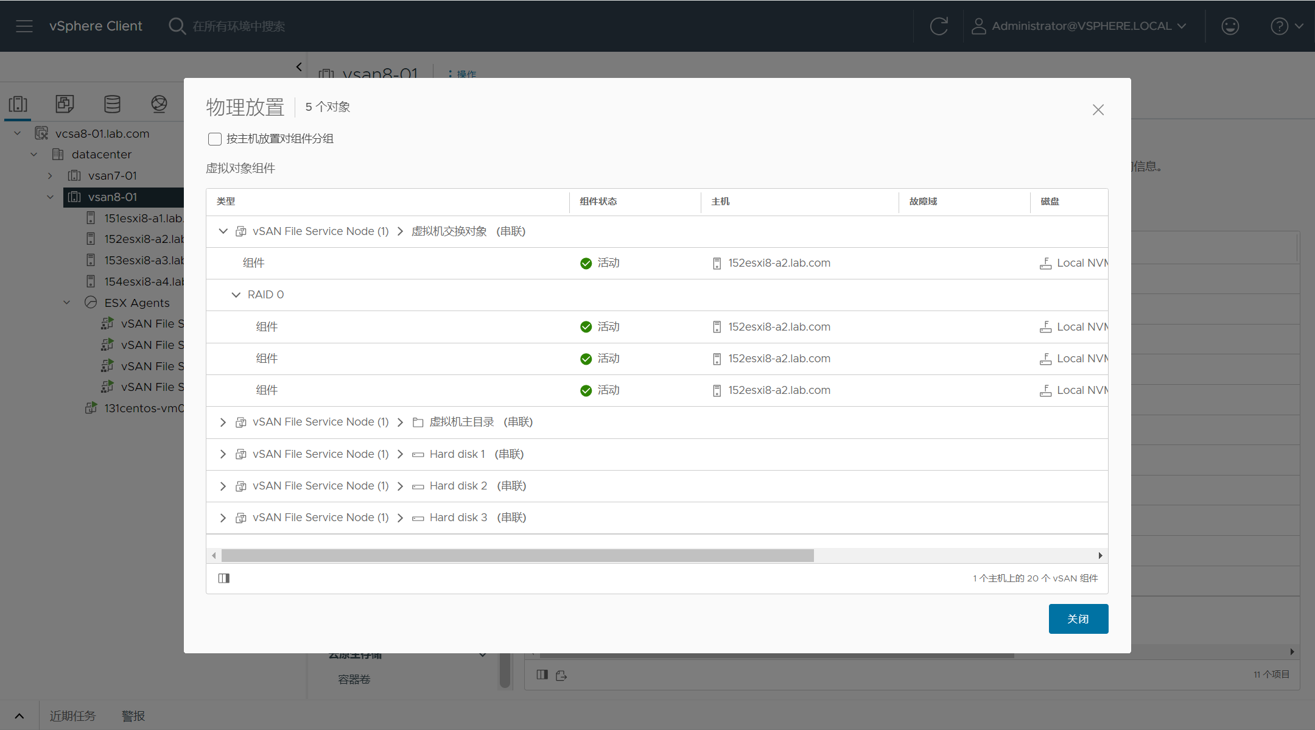
Task: Open the 近期任务 tab
Action: [72, 716]
